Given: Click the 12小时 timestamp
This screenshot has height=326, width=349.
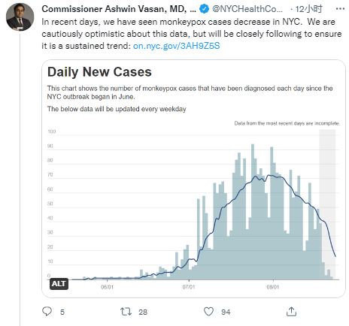Looking at the screenshot, I should pos(308,9).
